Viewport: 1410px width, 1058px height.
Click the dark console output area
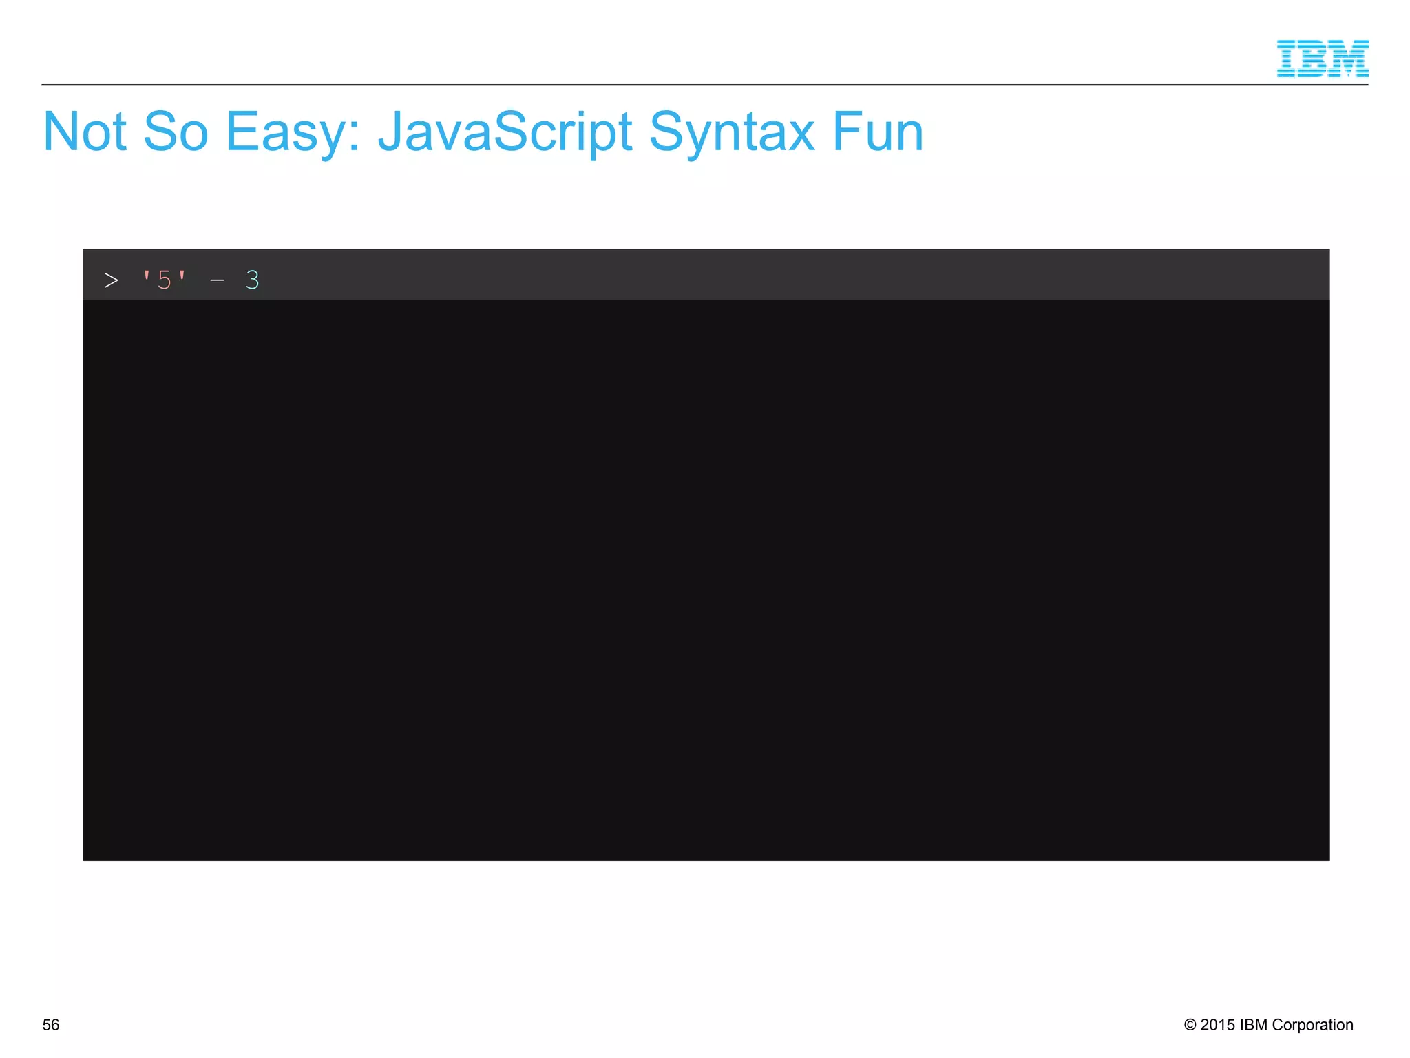706,580
